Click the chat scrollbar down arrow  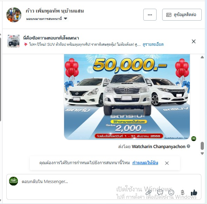coord(202,153)
